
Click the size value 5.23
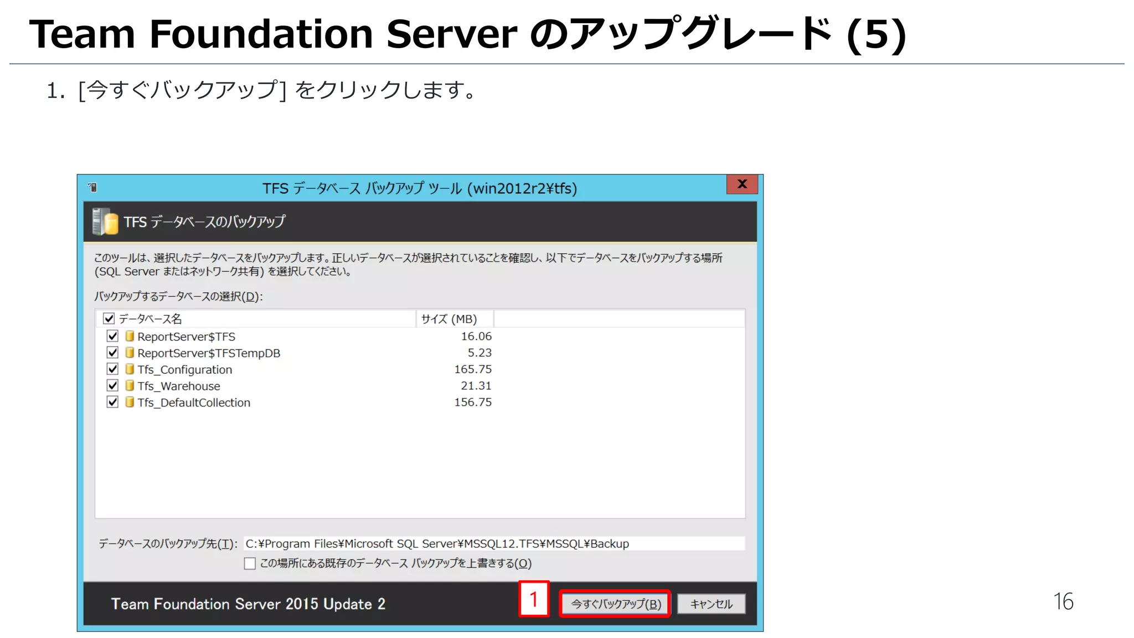click(480, 353)
